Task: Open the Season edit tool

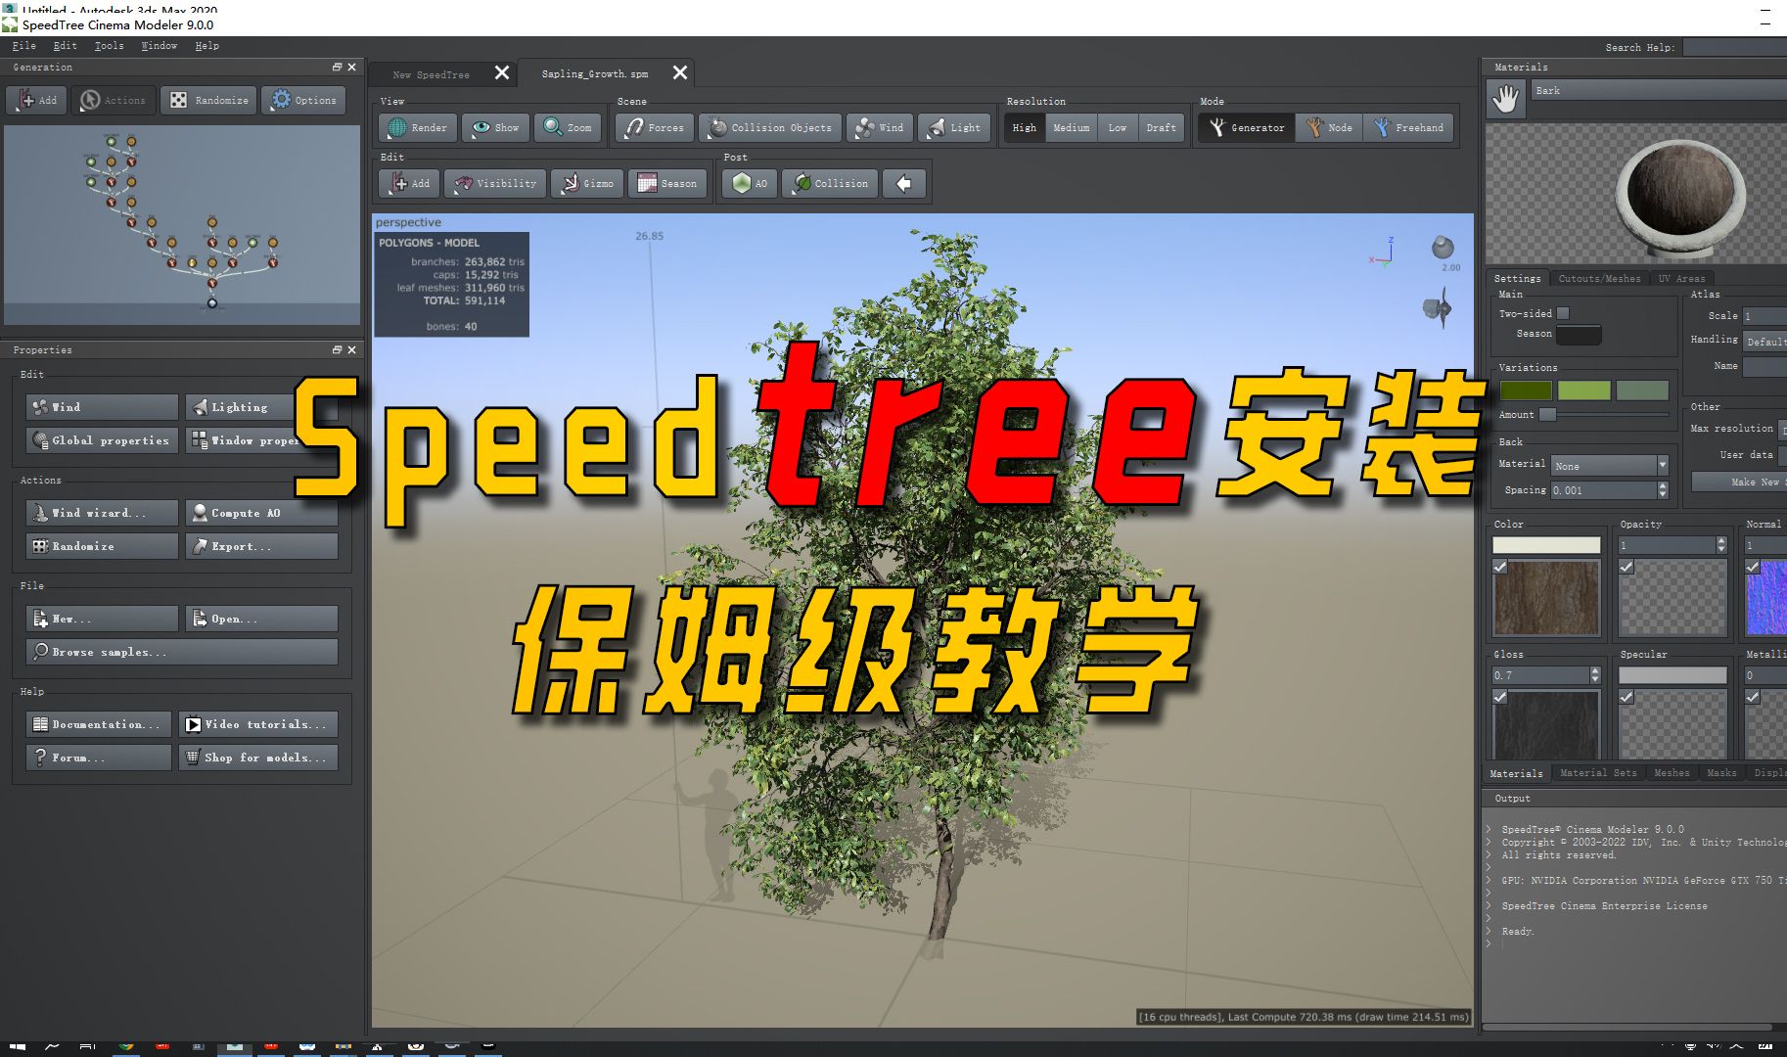Action: click(x=667, y=183)
